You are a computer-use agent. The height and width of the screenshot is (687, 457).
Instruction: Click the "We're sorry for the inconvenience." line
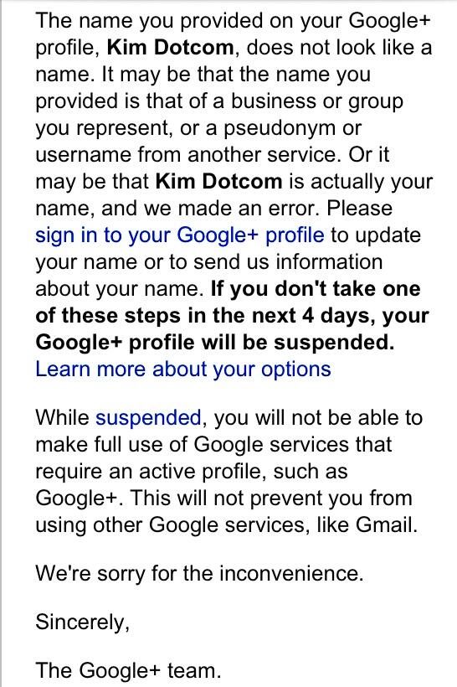pyautogui.click(x=199, y=574)
